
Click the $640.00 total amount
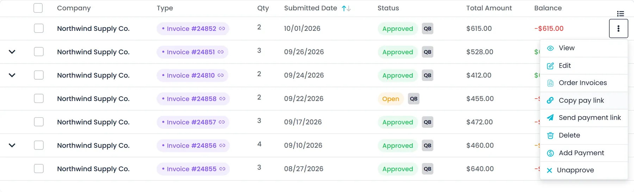click(480, 169)
